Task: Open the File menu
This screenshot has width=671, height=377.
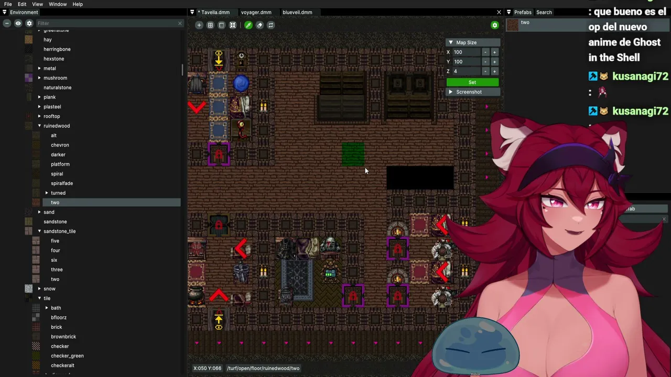Action: click(8, 4)
